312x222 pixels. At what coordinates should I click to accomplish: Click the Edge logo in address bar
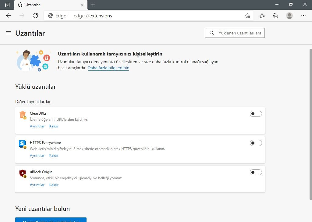click(51, 16)
